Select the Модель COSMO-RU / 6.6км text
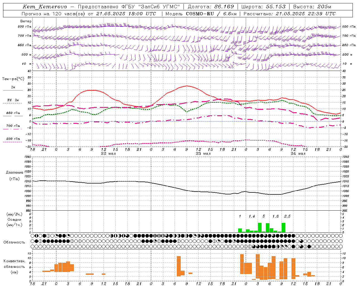The height and width of the screenshot is (286, 357). pos(201,14)
